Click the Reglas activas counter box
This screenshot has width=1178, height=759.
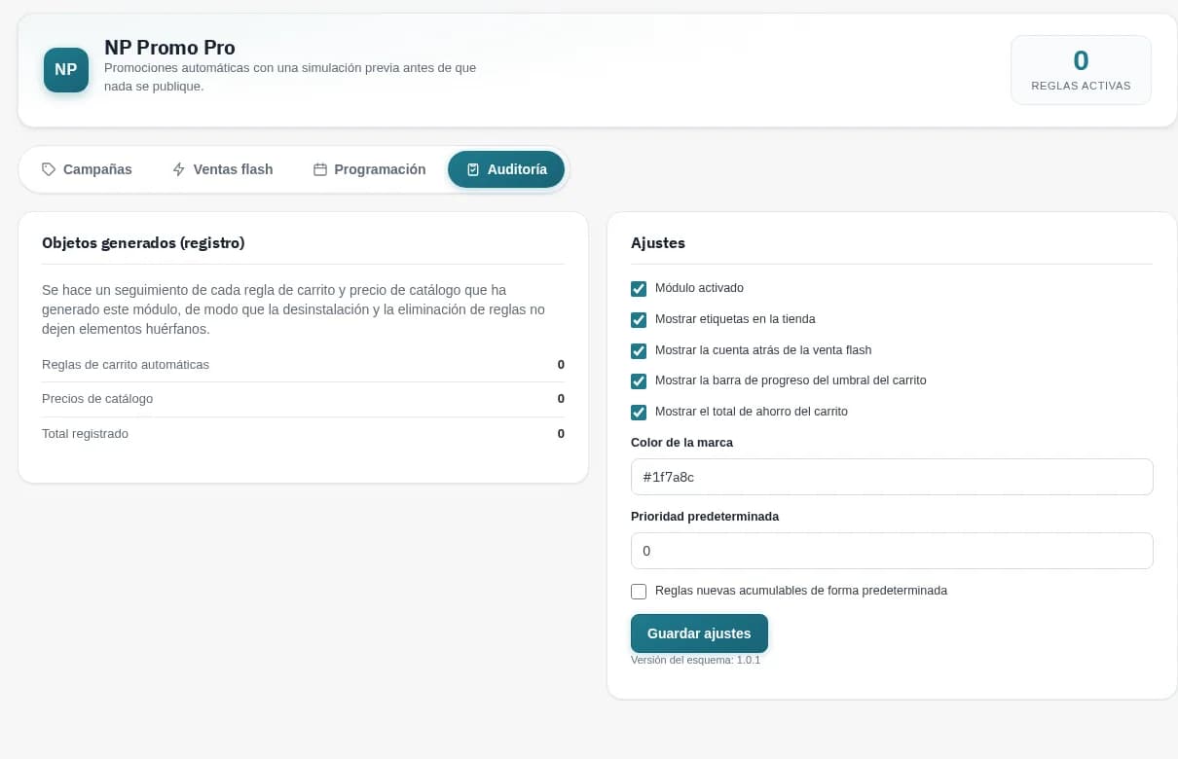coord(1081,70)
